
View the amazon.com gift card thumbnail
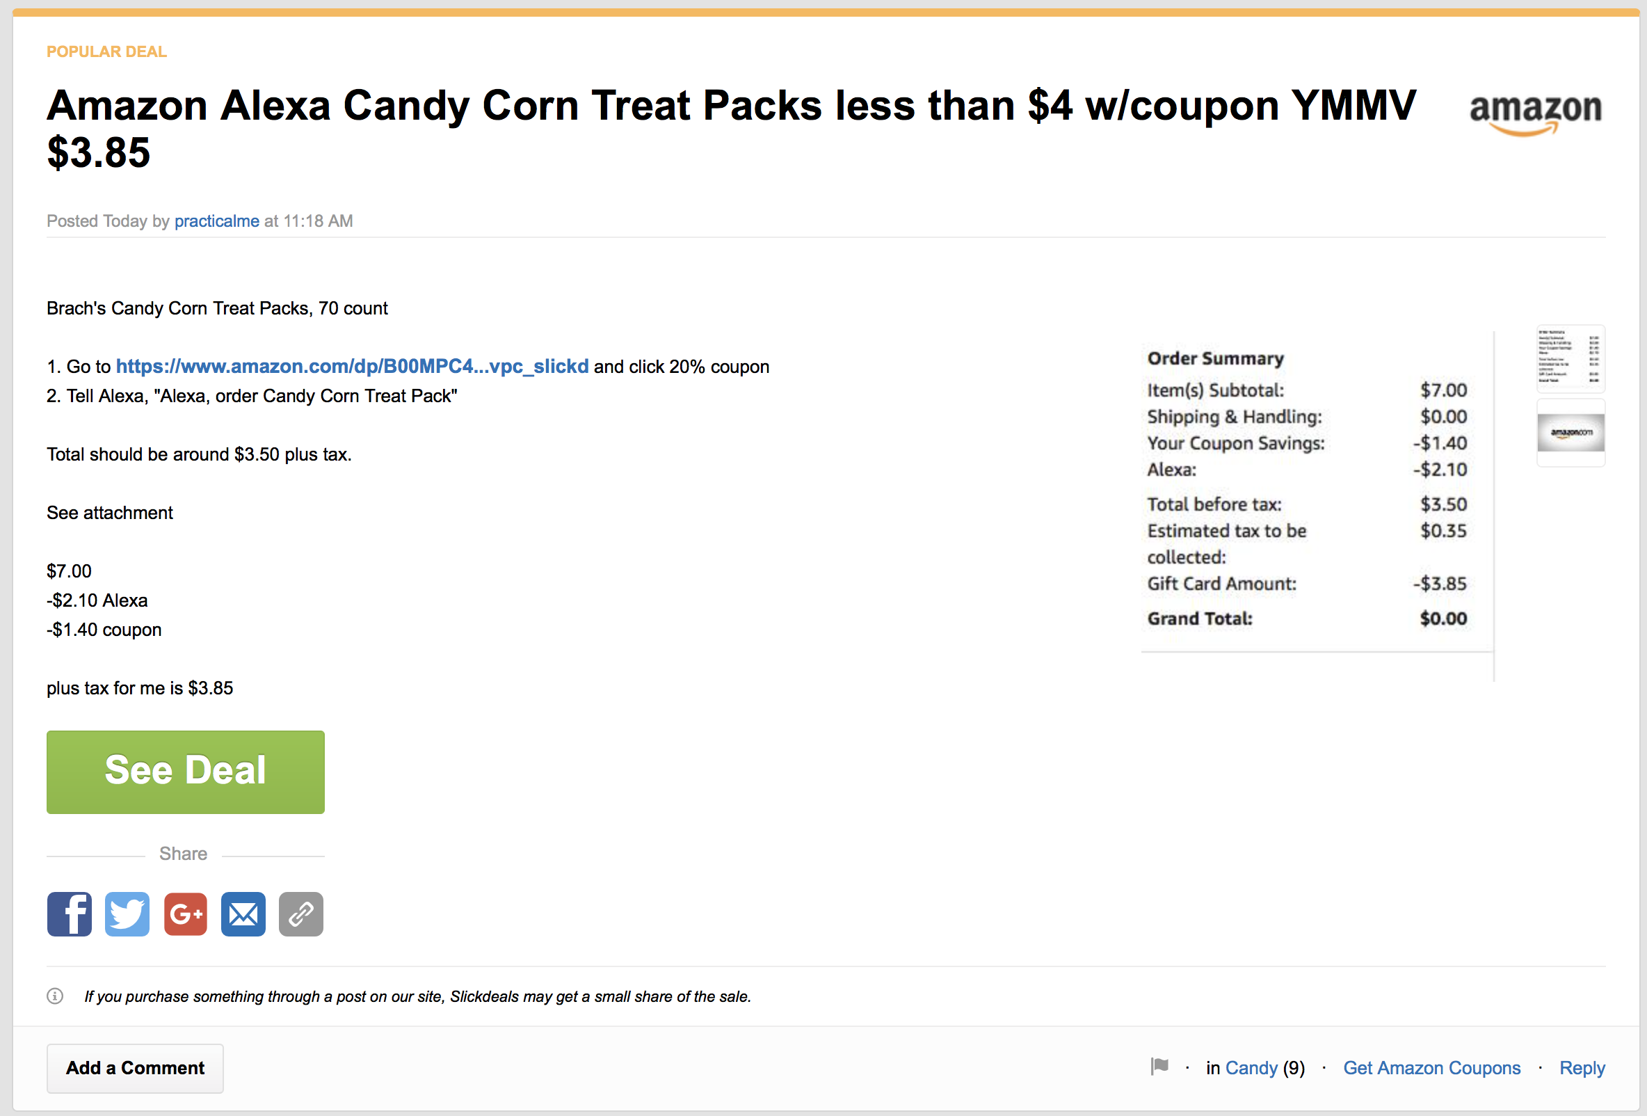[1570, 433]
